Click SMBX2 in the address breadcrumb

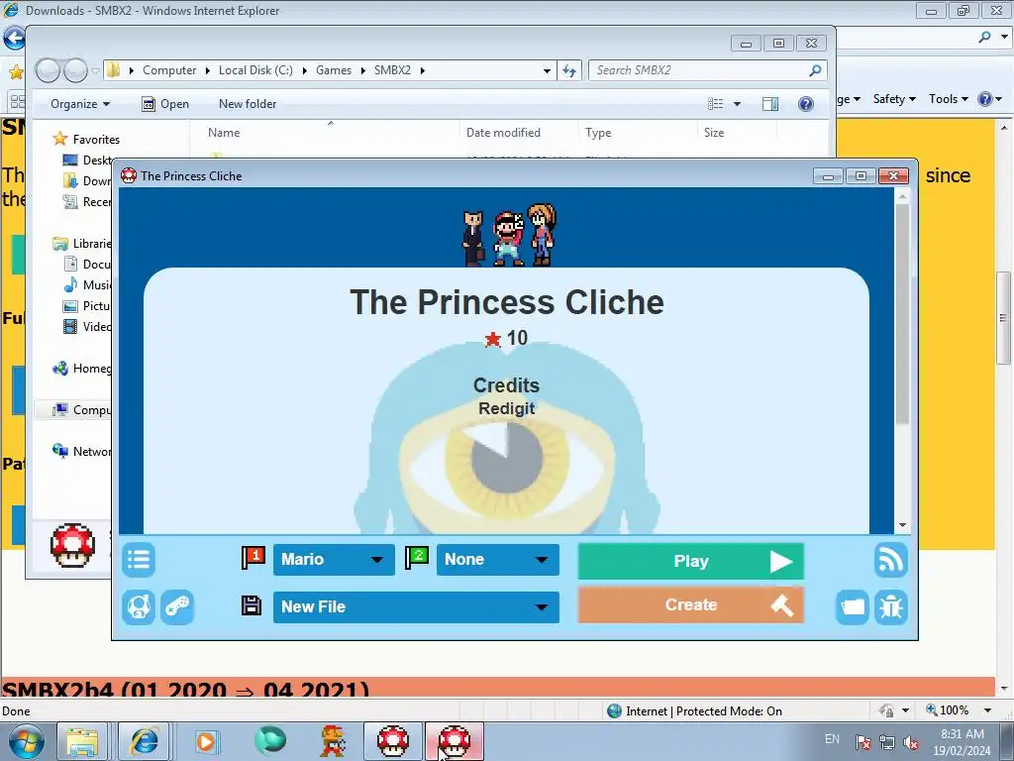click(392, 70)
